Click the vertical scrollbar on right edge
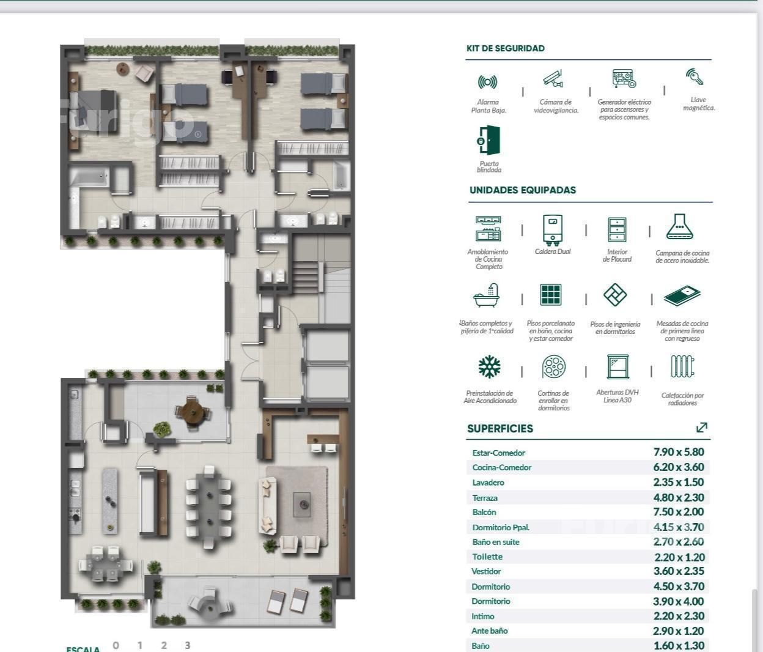The width and height of the screenshot is (763, 652). pyautogui.click(x=754, y=618)
